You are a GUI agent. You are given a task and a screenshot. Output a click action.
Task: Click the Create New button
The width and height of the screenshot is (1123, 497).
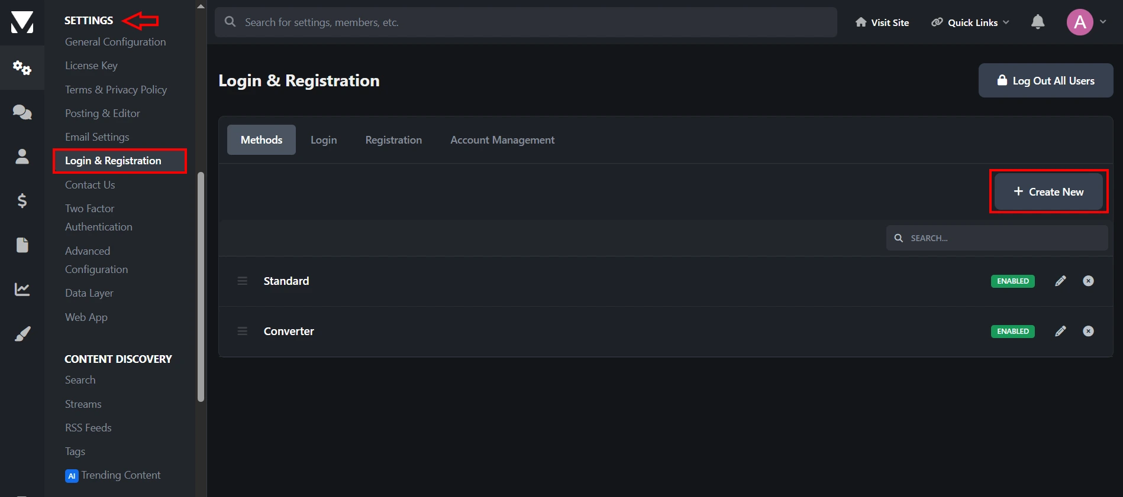pos(1048,191)
